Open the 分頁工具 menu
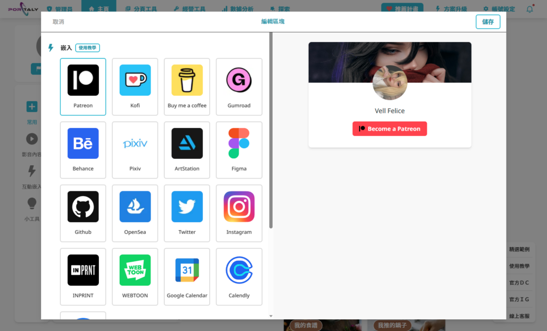This screenshot has width=547, height=331. tap(141, 9)
